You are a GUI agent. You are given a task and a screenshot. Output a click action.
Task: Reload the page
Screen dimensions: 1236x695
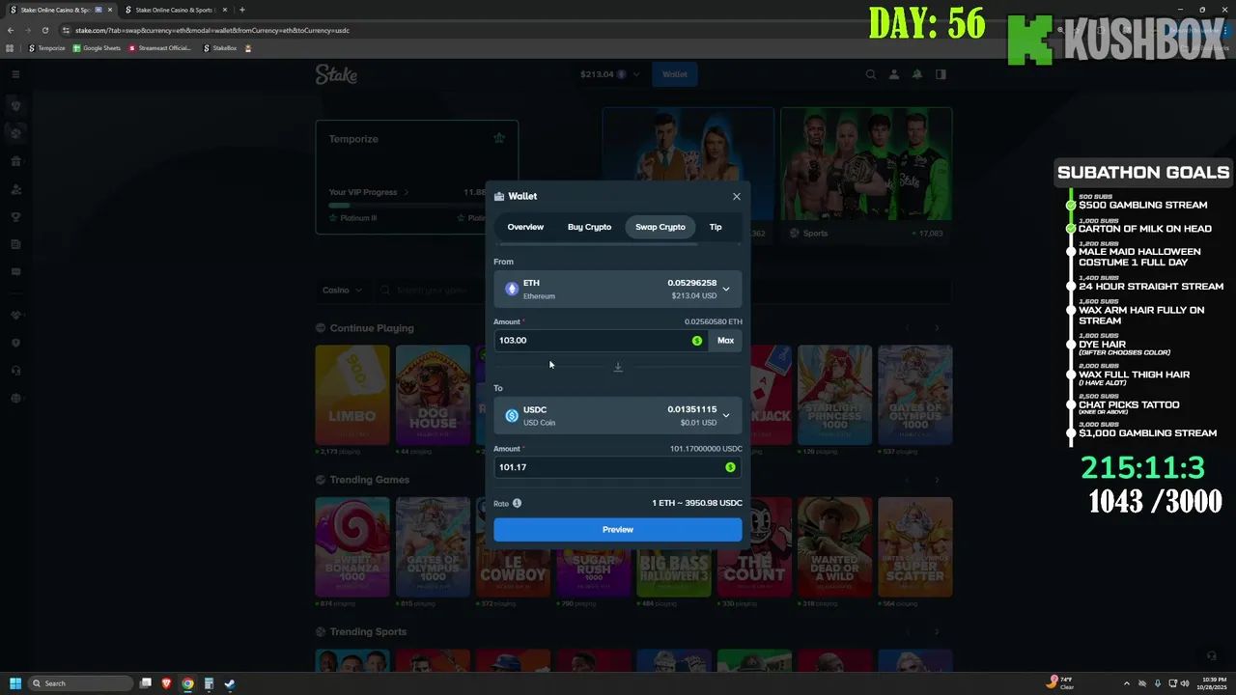pyautogui.click(x=45, y=30)
